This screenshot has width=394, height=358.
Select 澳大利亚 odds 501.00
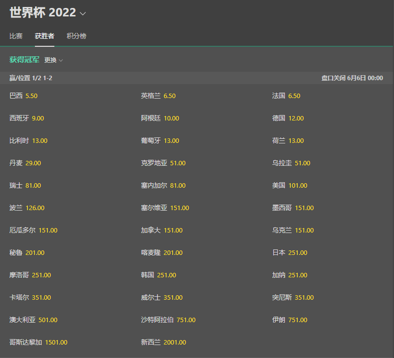pyautogui.click(x=33, y=320)
